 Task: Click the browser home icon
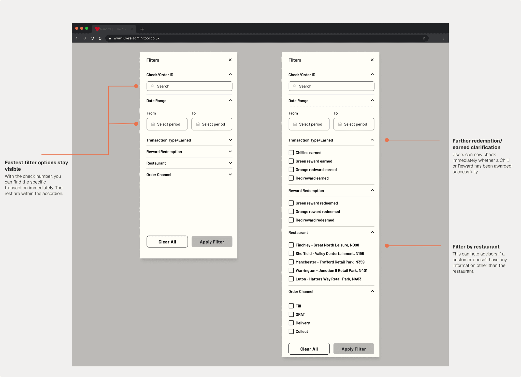click(x=100, y=38)
